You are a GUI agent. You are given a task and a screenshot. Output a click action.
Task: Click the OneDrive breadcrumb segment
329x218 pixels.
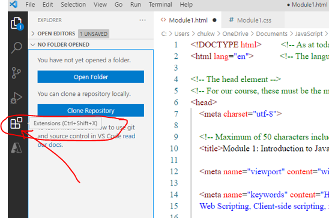[235, 34]
